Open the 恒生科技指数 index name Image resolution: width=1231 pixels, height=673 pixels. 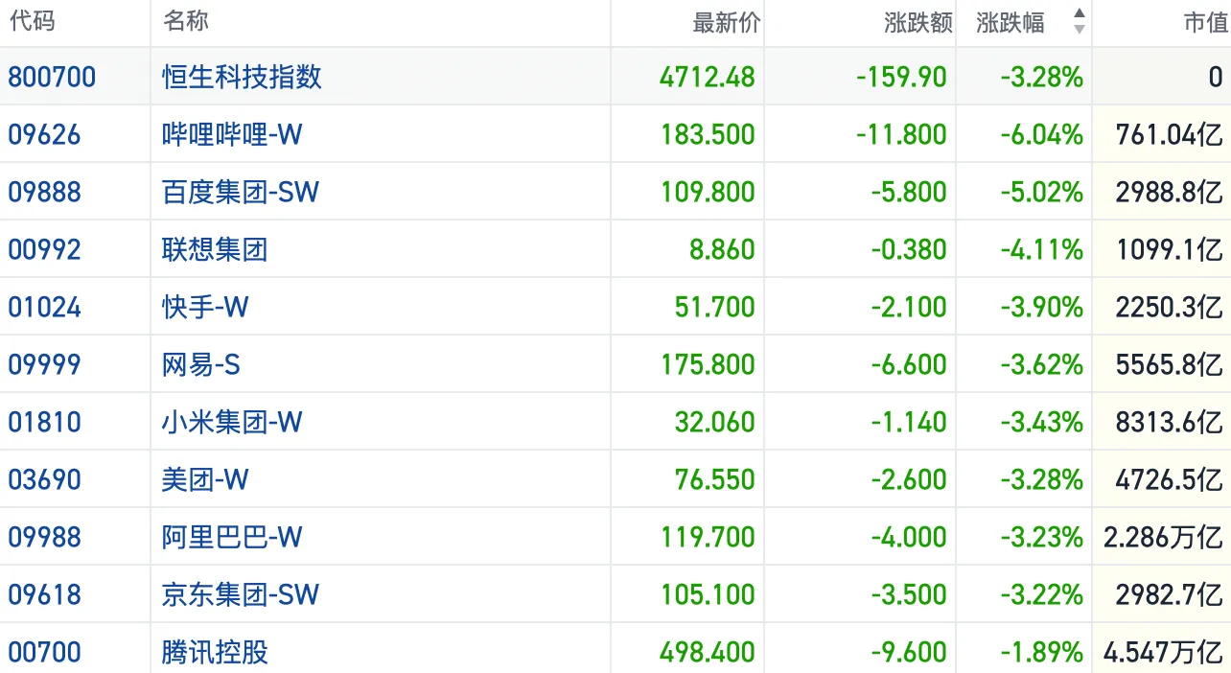[242, 77]
